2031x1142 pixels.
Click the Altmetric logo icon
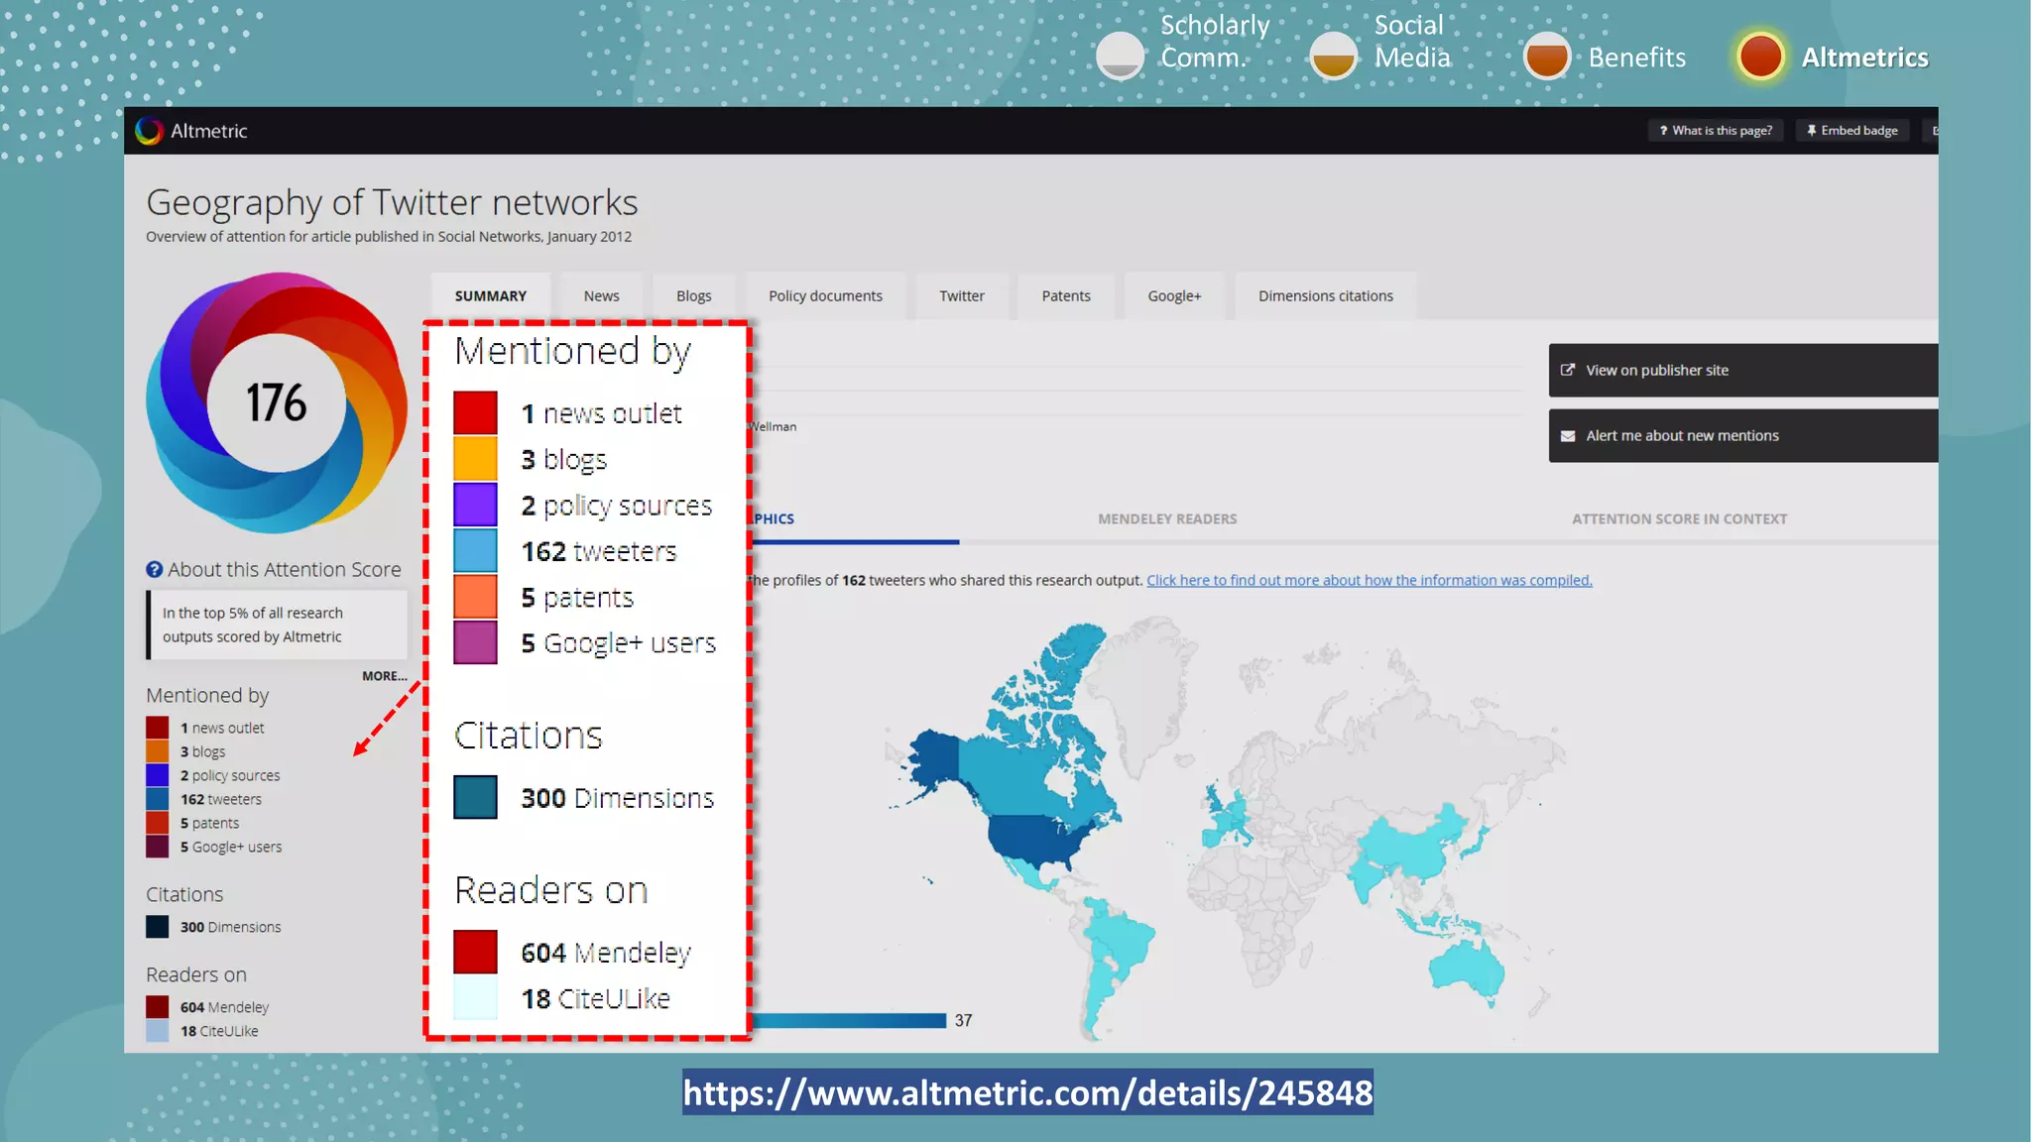(x=149, y=131)
